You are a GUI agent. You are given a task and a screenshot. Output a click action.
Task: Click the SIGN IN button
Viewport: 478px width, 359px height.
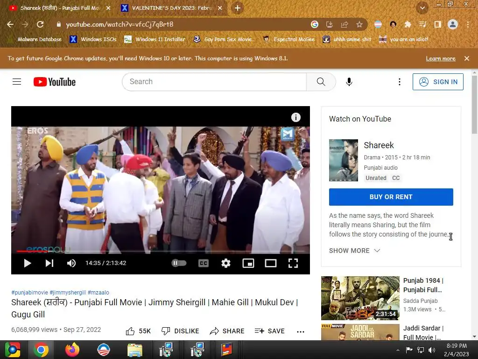[x=438, y=82]
